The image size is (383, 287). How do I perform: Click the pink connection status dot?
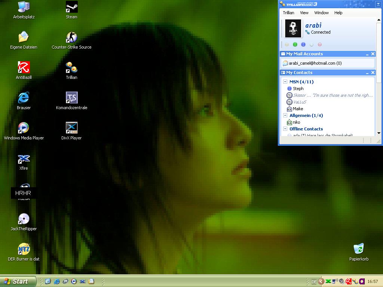pyautogui.click(x=320, y=44)
